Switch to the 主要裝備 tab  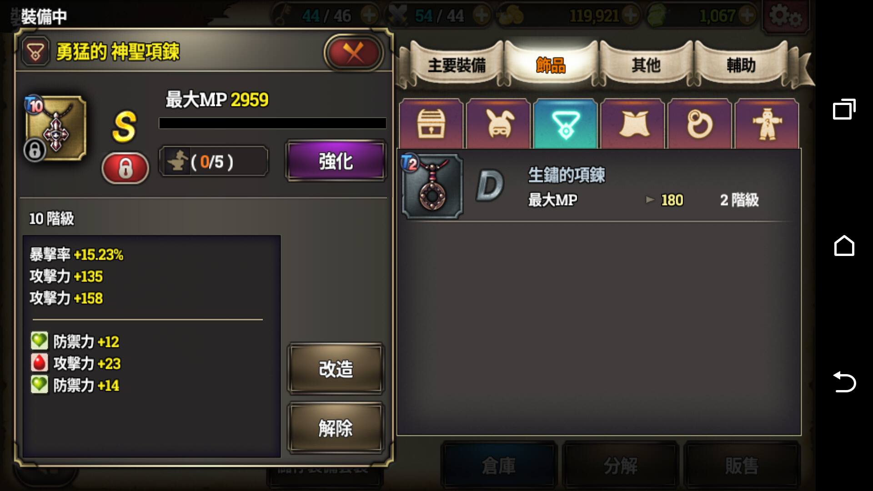coord(457,65)
